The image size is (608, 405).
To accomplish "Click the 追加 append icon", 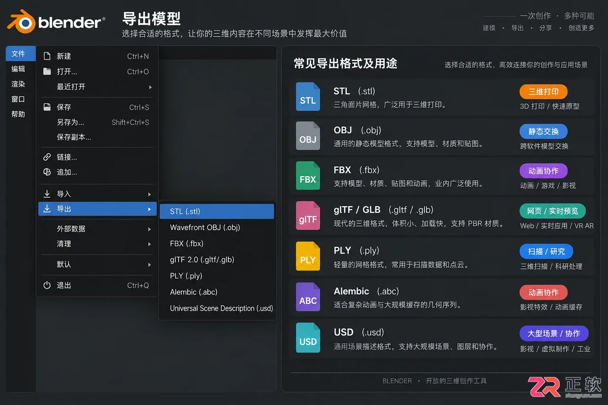I will [x=47, y=172].
